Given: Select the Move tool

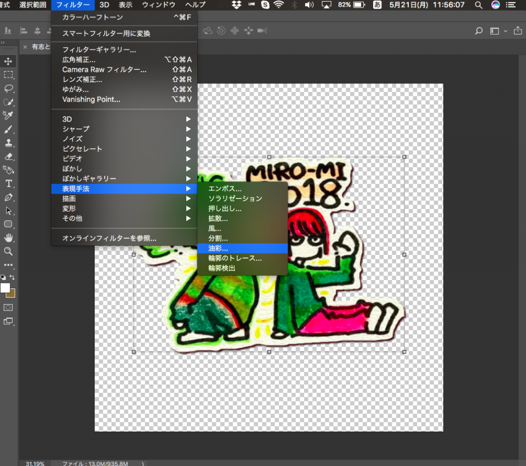Looking at the screenshot, I should click(8, 61).
